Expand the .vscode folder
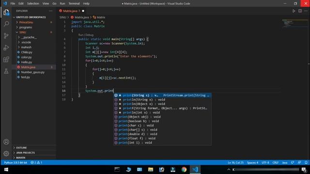 click(x=26, y=42)
